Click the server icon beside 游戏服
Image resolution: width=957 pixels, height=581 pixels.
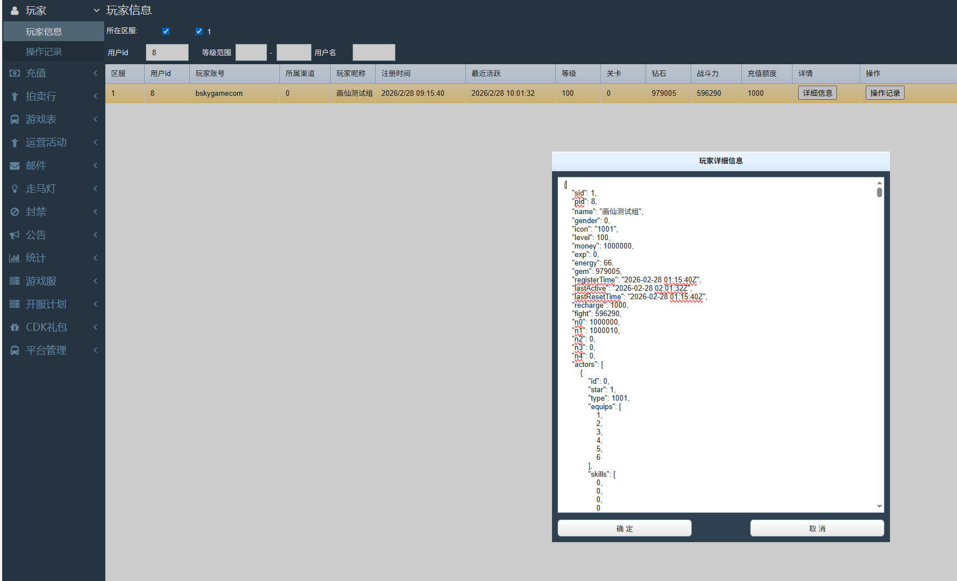pyautogui.click(x=15, y=281)
